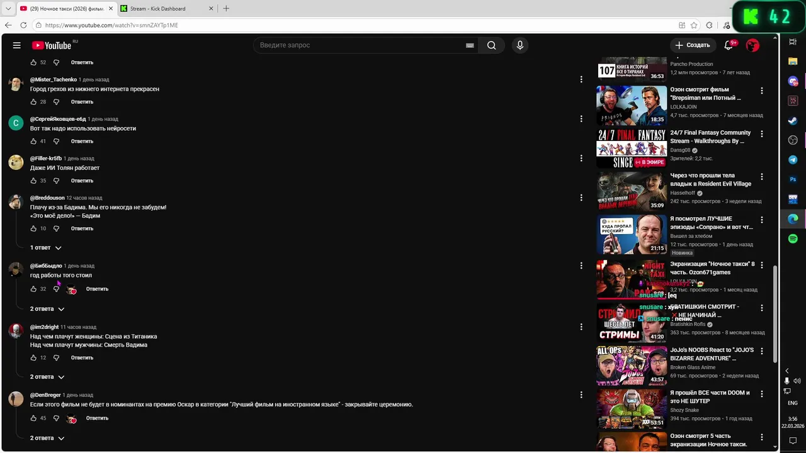
Task: Open Telegram from the sidebar
Action: 793,160
